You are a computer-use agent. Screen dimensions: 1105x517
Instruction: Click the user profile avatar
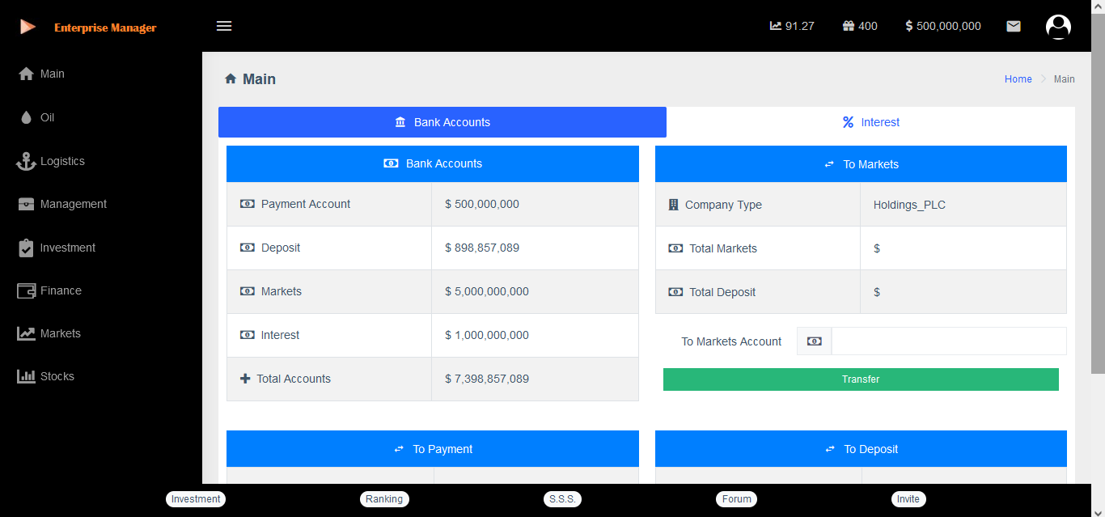coord(1058,27)
